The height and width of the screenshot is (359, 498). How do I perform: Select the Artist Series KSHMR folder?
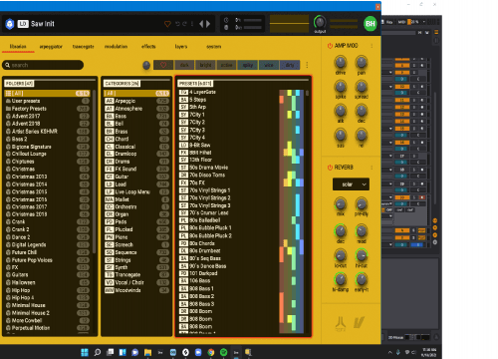click(x=47, y=132)
